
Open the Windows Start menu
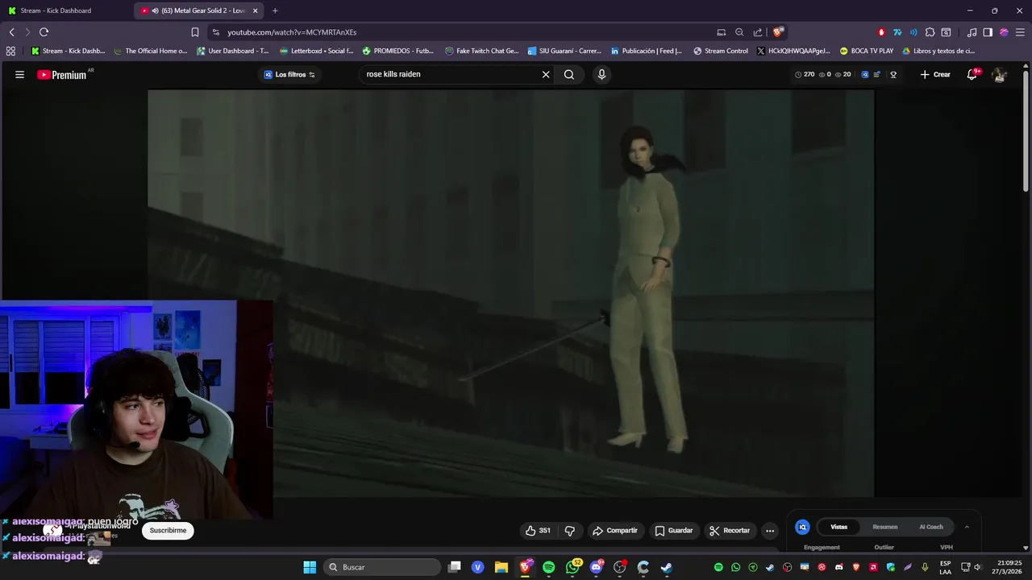point(310,567)
